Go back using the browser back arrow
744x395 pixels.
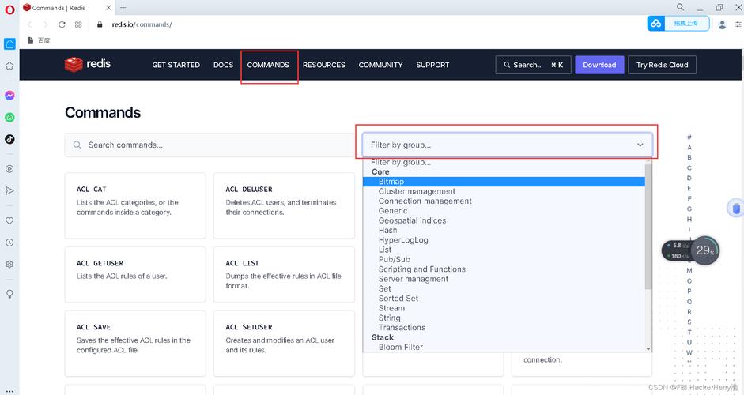[x=29, y=24]
